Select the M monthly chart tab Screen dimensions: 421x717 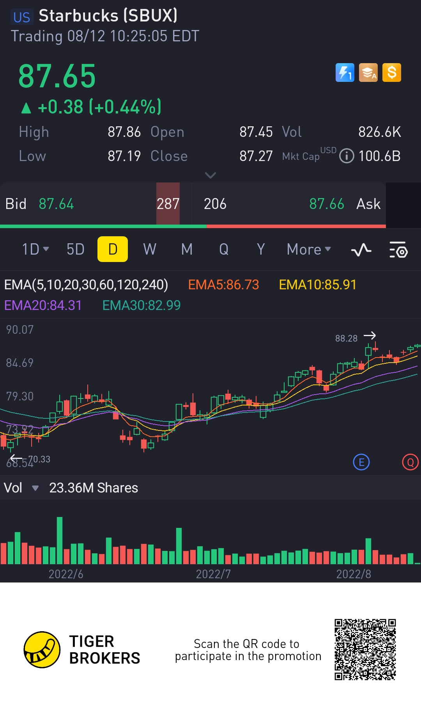[x=187, y=249]
